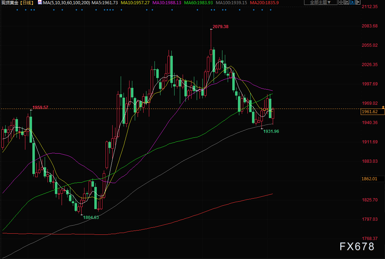Image resolution: width=385 pixels, height=259 pixels.
Task: Click the 2112.35 axis value
Action: [370, 7]
